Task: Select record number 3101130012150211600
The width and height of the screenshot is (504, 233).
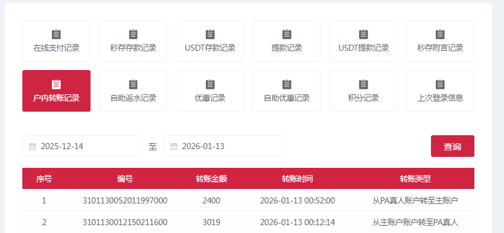Action: 125,222
